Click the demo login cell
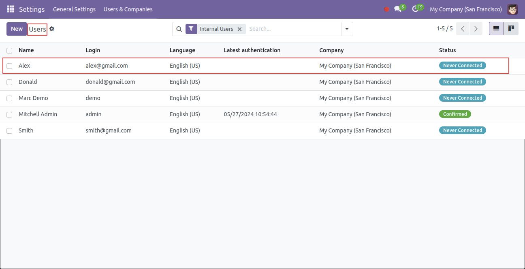525x269 pixels. pos(93,98)
